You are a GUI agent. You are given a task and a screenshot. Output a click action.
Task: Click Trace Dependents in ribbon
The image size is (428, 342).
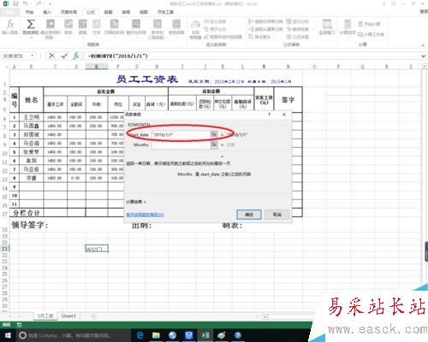(265, 29)
